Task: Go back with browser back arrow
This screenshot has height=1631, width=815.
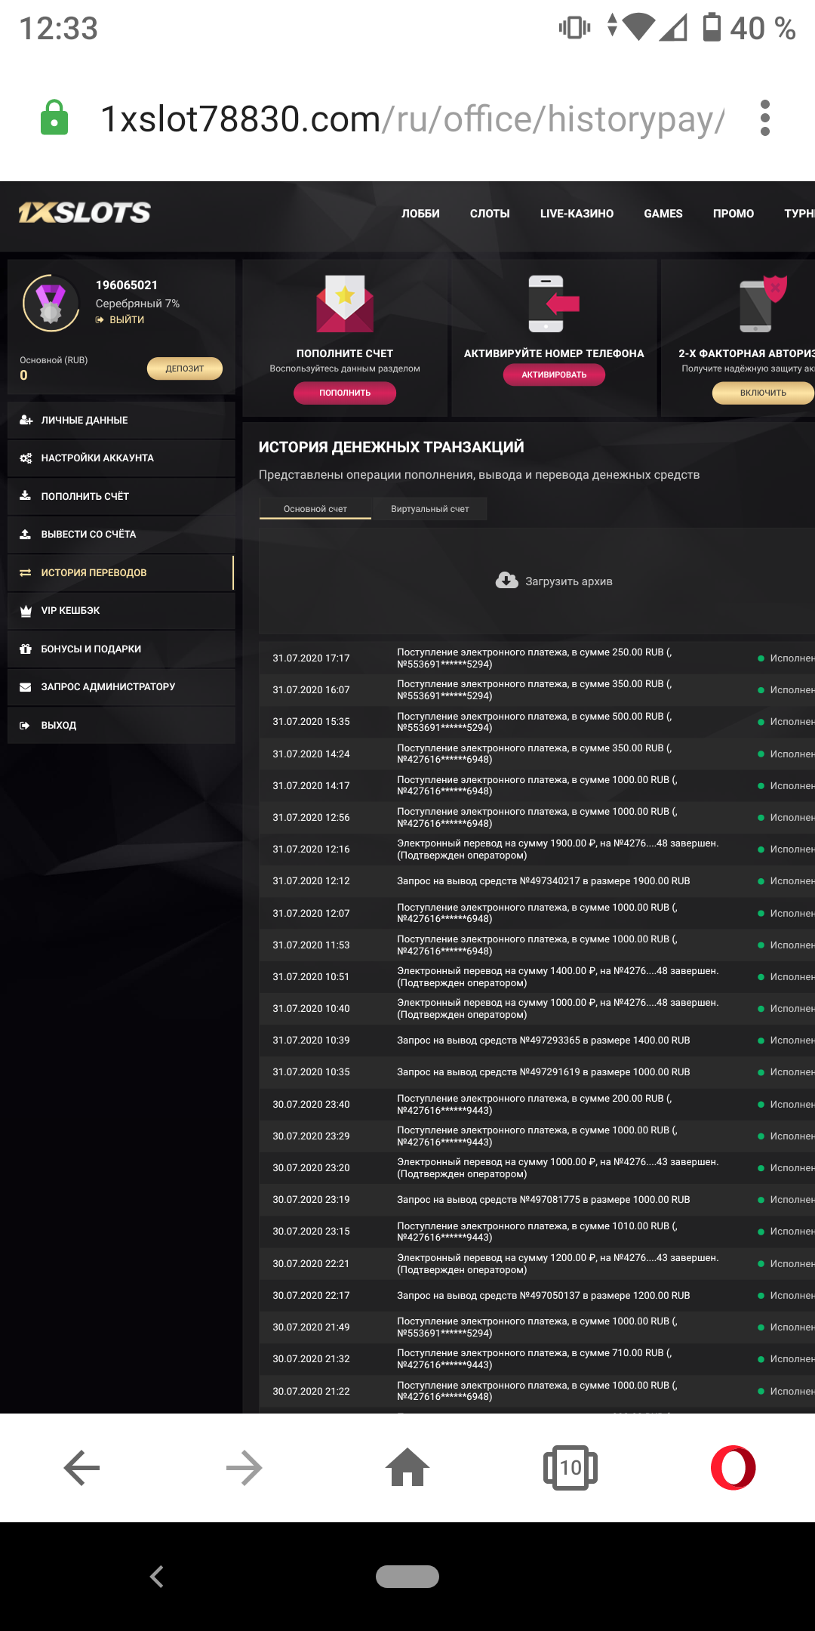Action: tap(81, 1468)
